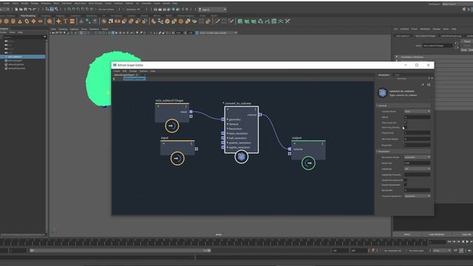
Task: Open the Adaptivity dropdown
Action: [x=417, y=169]
